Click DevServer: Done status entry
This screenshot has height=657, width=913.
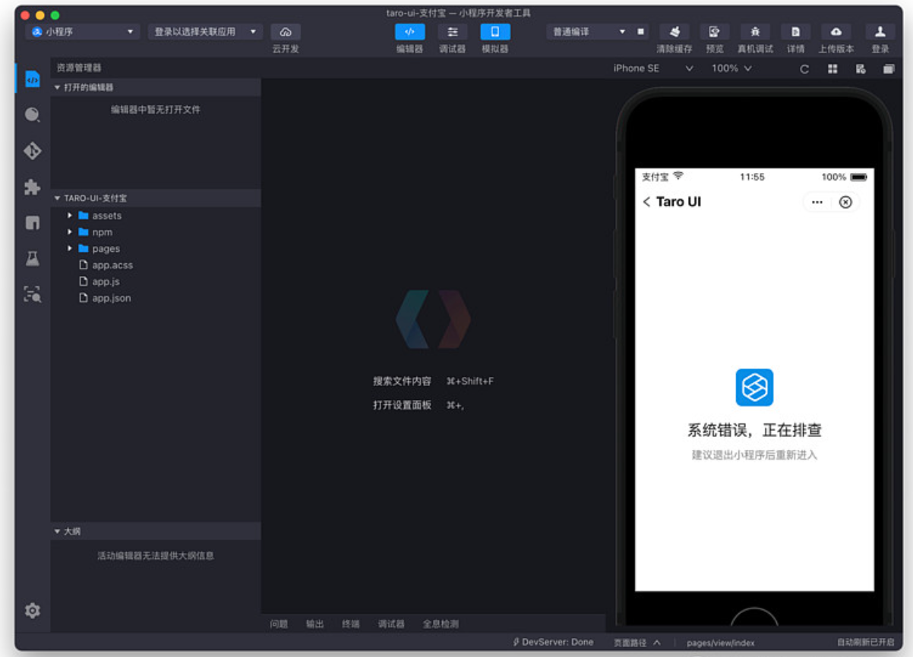pos(553,642)
